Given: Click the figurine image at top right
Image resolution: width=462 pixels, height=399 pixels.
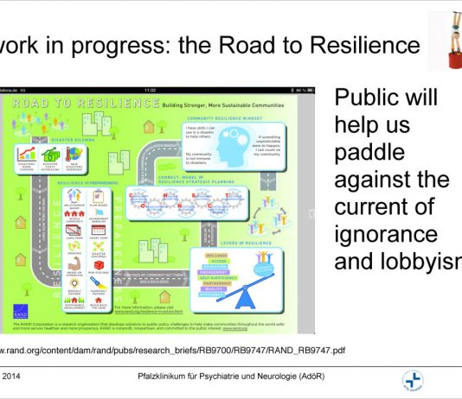Looking at the screenshot, I should (445, 41).
